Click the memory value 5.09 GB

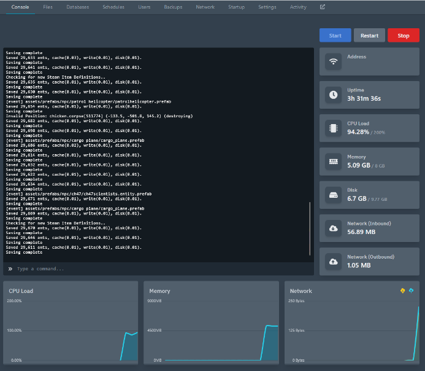click(359, 165)
